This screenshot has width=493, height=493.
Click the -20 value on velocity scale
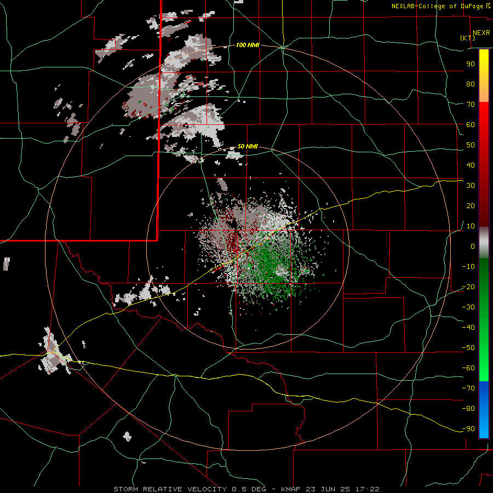(x=468, y=287)
